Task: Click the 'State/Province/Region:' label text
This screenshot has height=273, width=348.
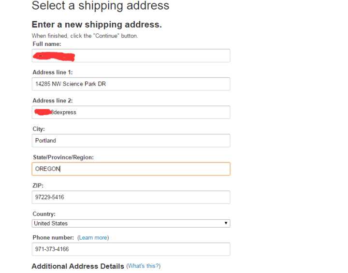Action: click(x=63, y=157)
